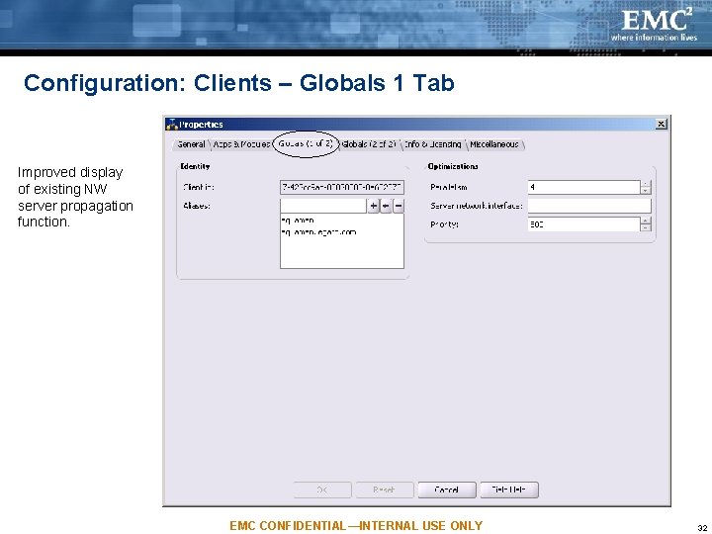
Task: Click inside the Parallelism value field
Action: click(584, 187)
